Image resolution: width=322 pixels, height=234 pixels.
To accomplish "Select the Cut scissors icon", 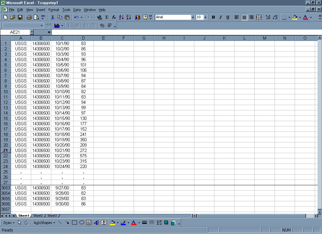I will (x=53, y=17).
